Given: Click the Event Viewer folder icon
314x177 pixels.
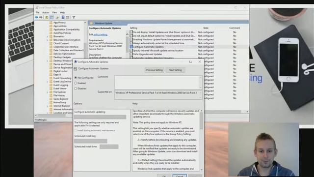Looking at the screenshot, I should pyautogui.click(x=51, y=88).
